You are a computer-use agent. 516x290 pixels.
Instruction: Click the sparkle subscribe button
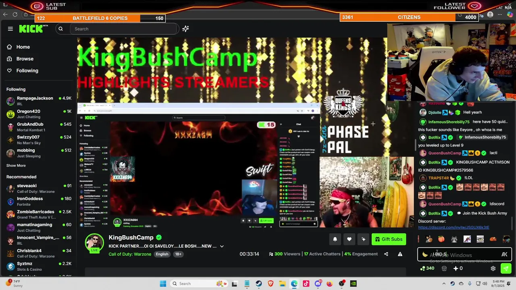pos(363,239)
